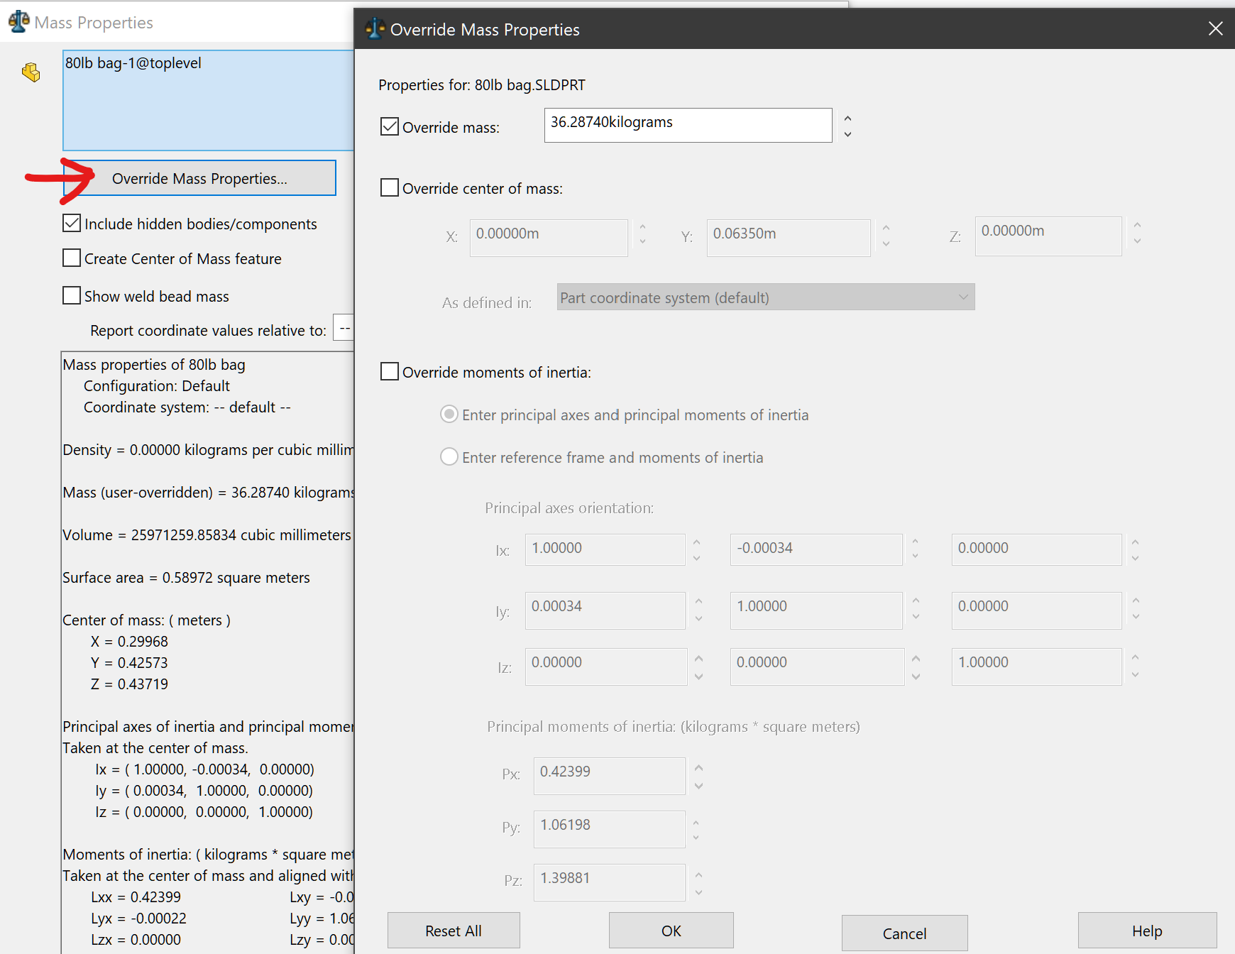This screenshot has height=954, width=1235.
Task: Click the yellow part icon beside selection list
Action: [31, 72]
